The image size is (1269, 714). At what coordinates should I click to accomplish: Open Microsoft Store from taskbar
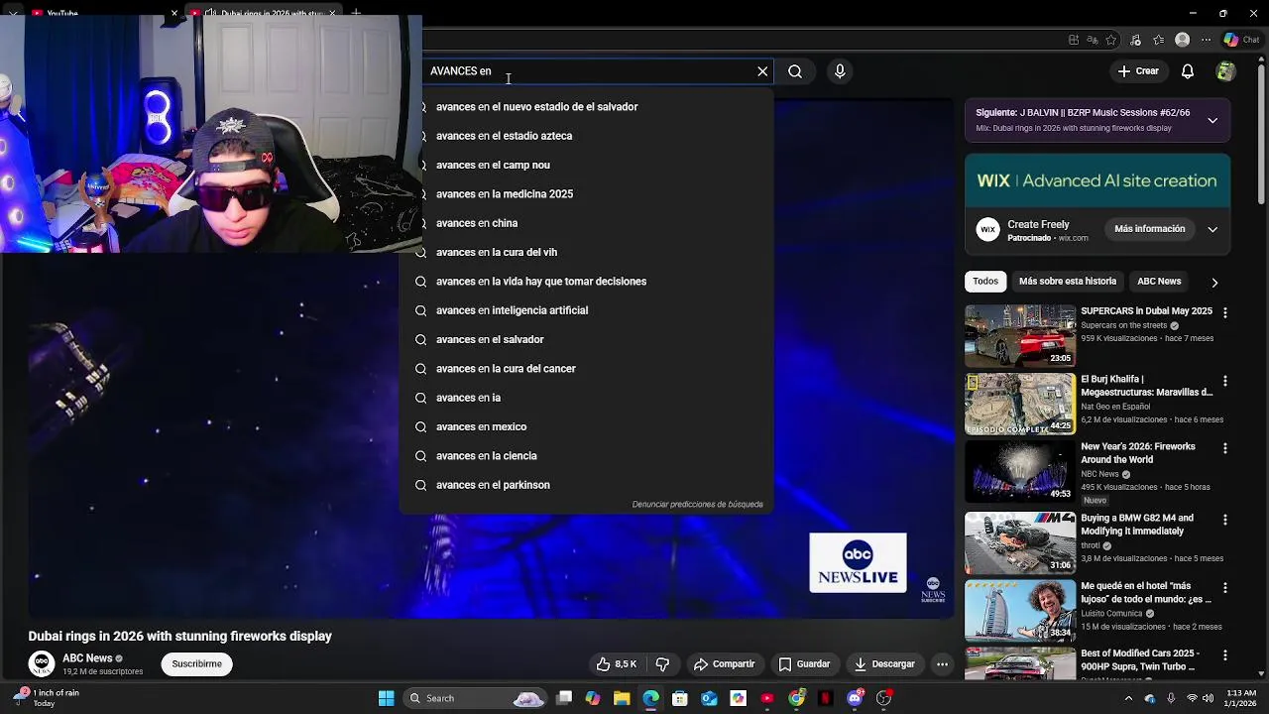680,699
